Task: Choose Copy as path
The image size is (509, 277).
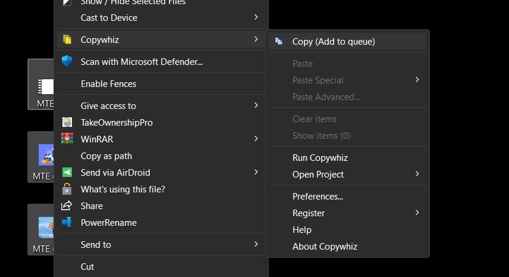Action: click(106, 156)
